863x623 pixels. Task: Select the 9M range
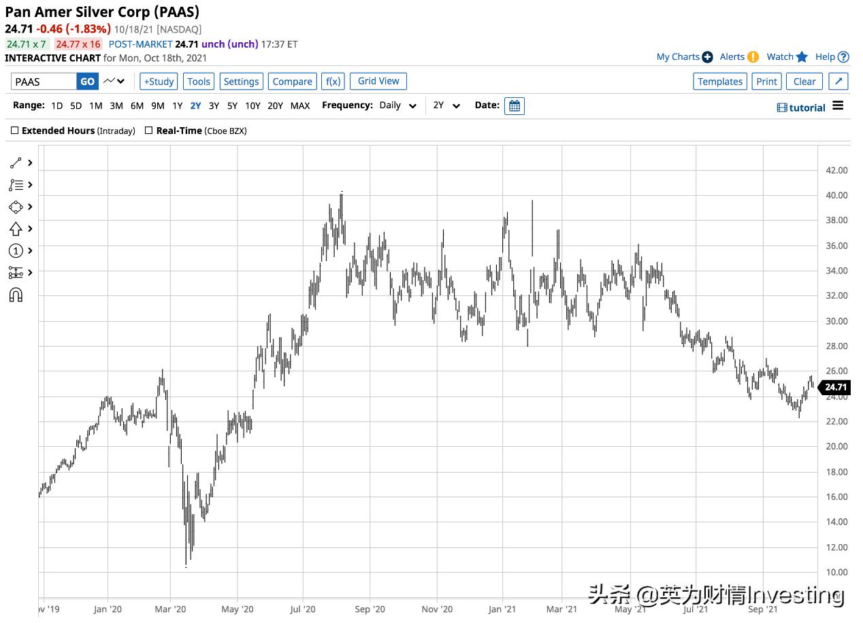(x=158, y=106)
